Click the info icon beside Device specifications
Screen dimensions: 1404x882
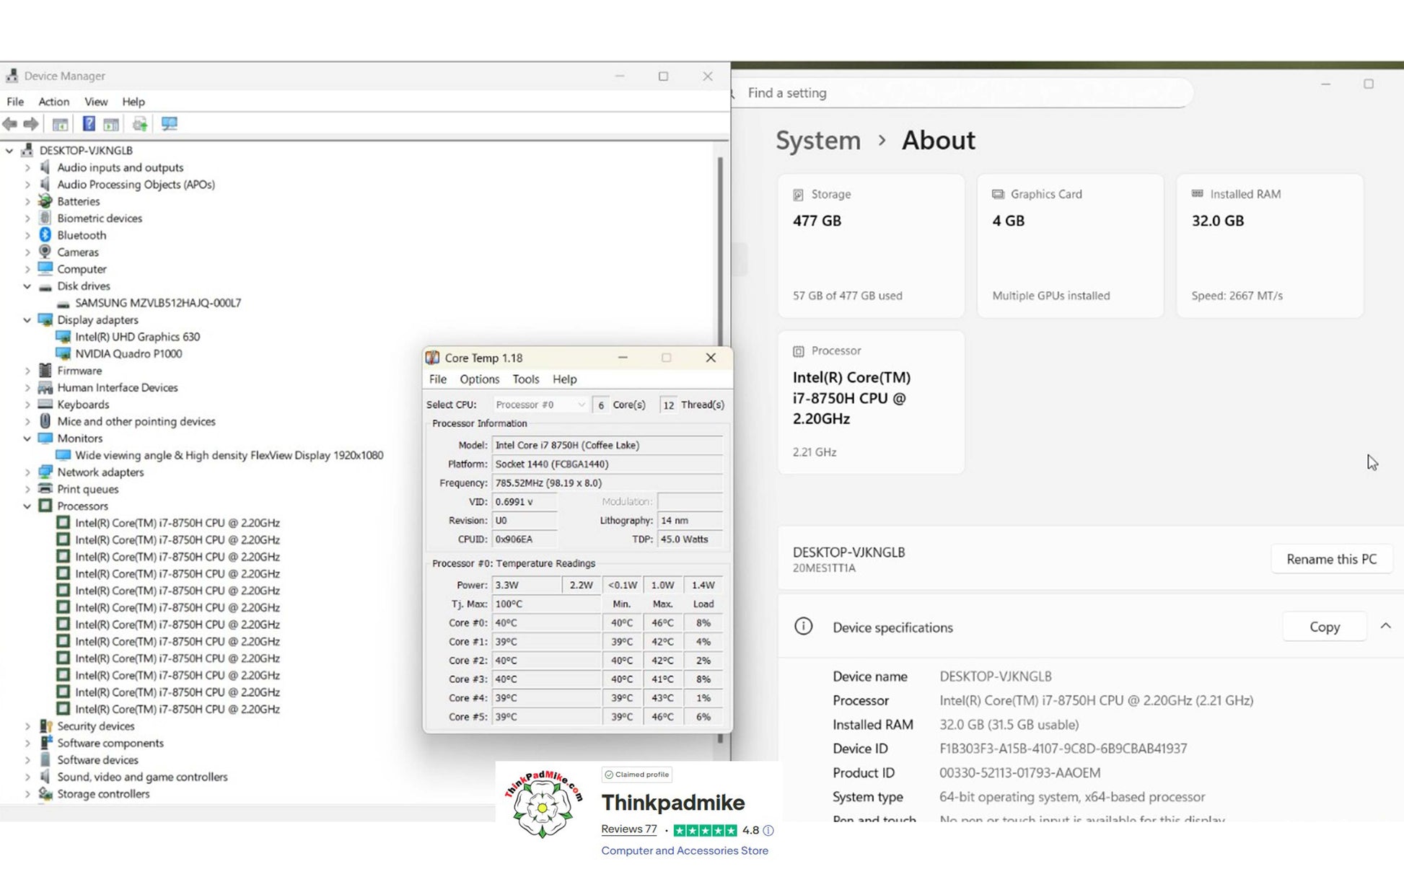tap(803, 627)
